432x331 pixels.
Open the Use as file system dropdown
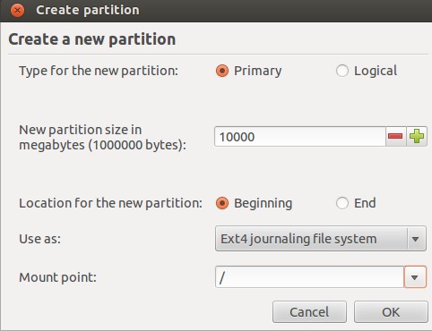coord(321,239)
